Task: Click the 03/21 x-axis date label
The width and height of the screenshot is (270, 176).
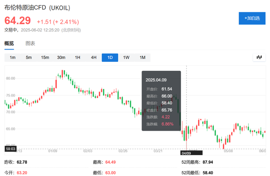Action: point(158,151)
